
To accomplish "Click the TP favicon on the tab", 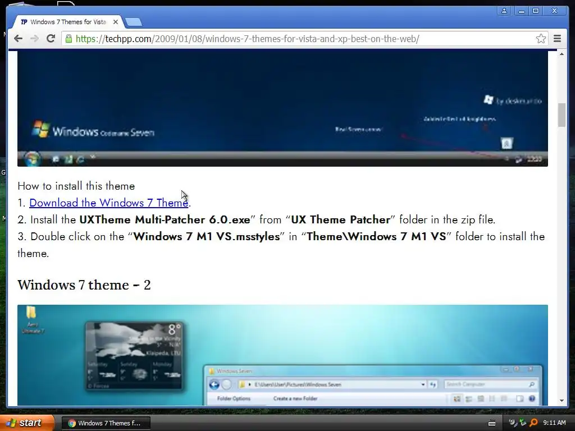I will point(24,22).
